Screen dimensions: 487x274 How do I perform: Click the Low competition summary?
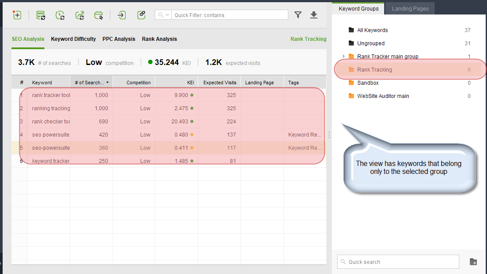click(x=109, y=62)
